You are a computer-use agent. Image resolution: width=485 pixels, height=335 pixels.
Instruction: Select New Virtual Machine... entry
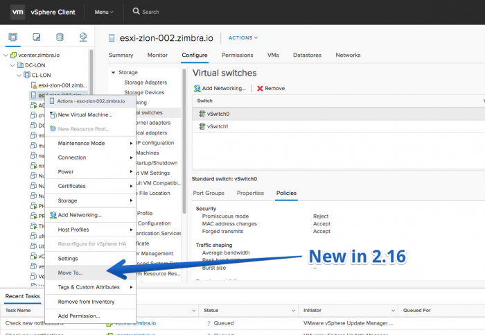tap(90, 115)
